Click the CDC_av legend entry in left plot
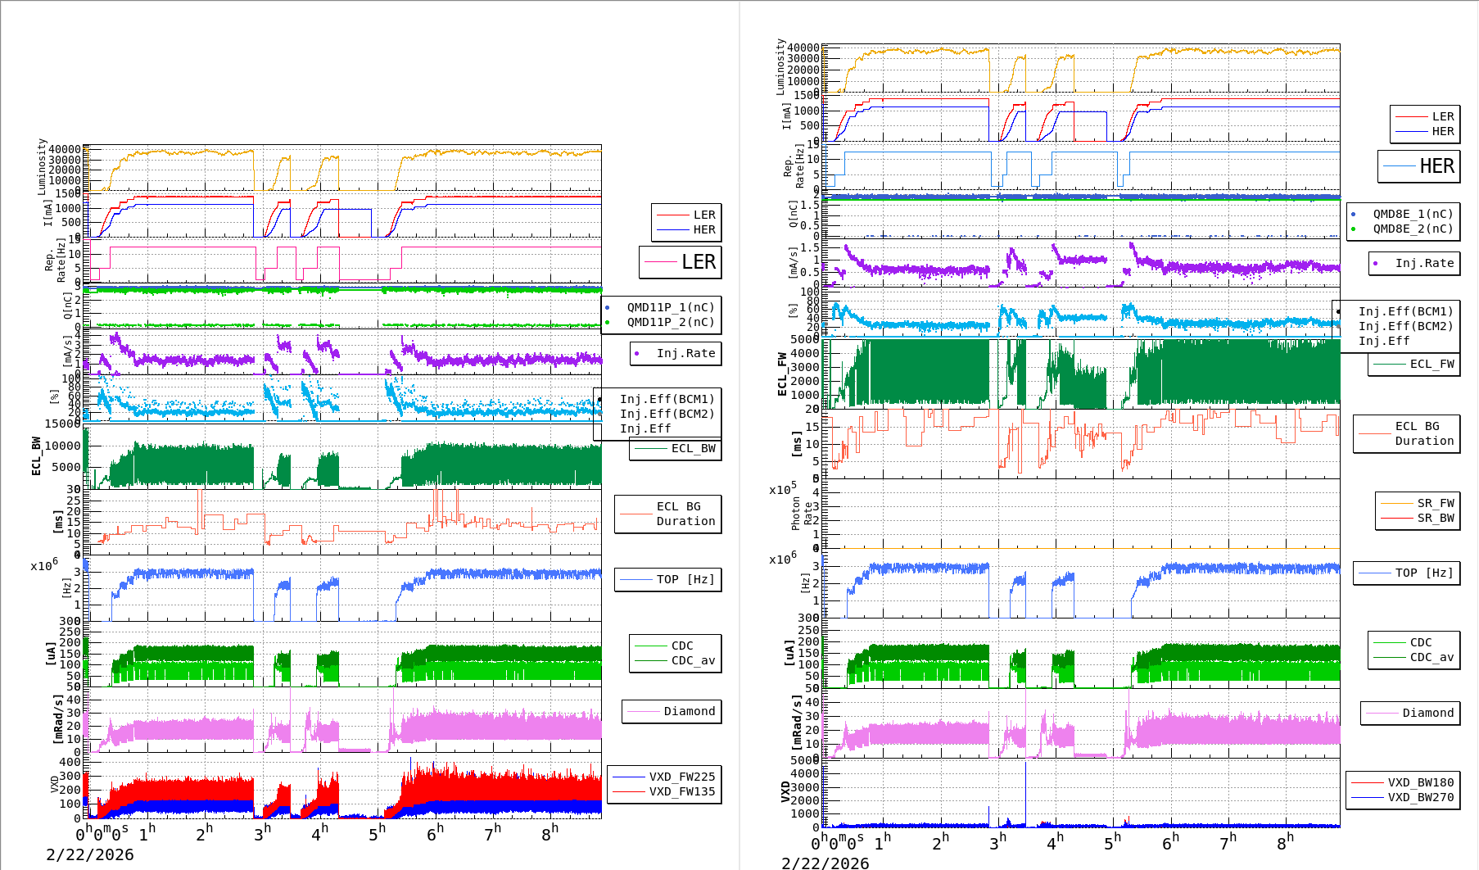Image resolution: width=1479 pixels, height=870 pixels. 693,660
